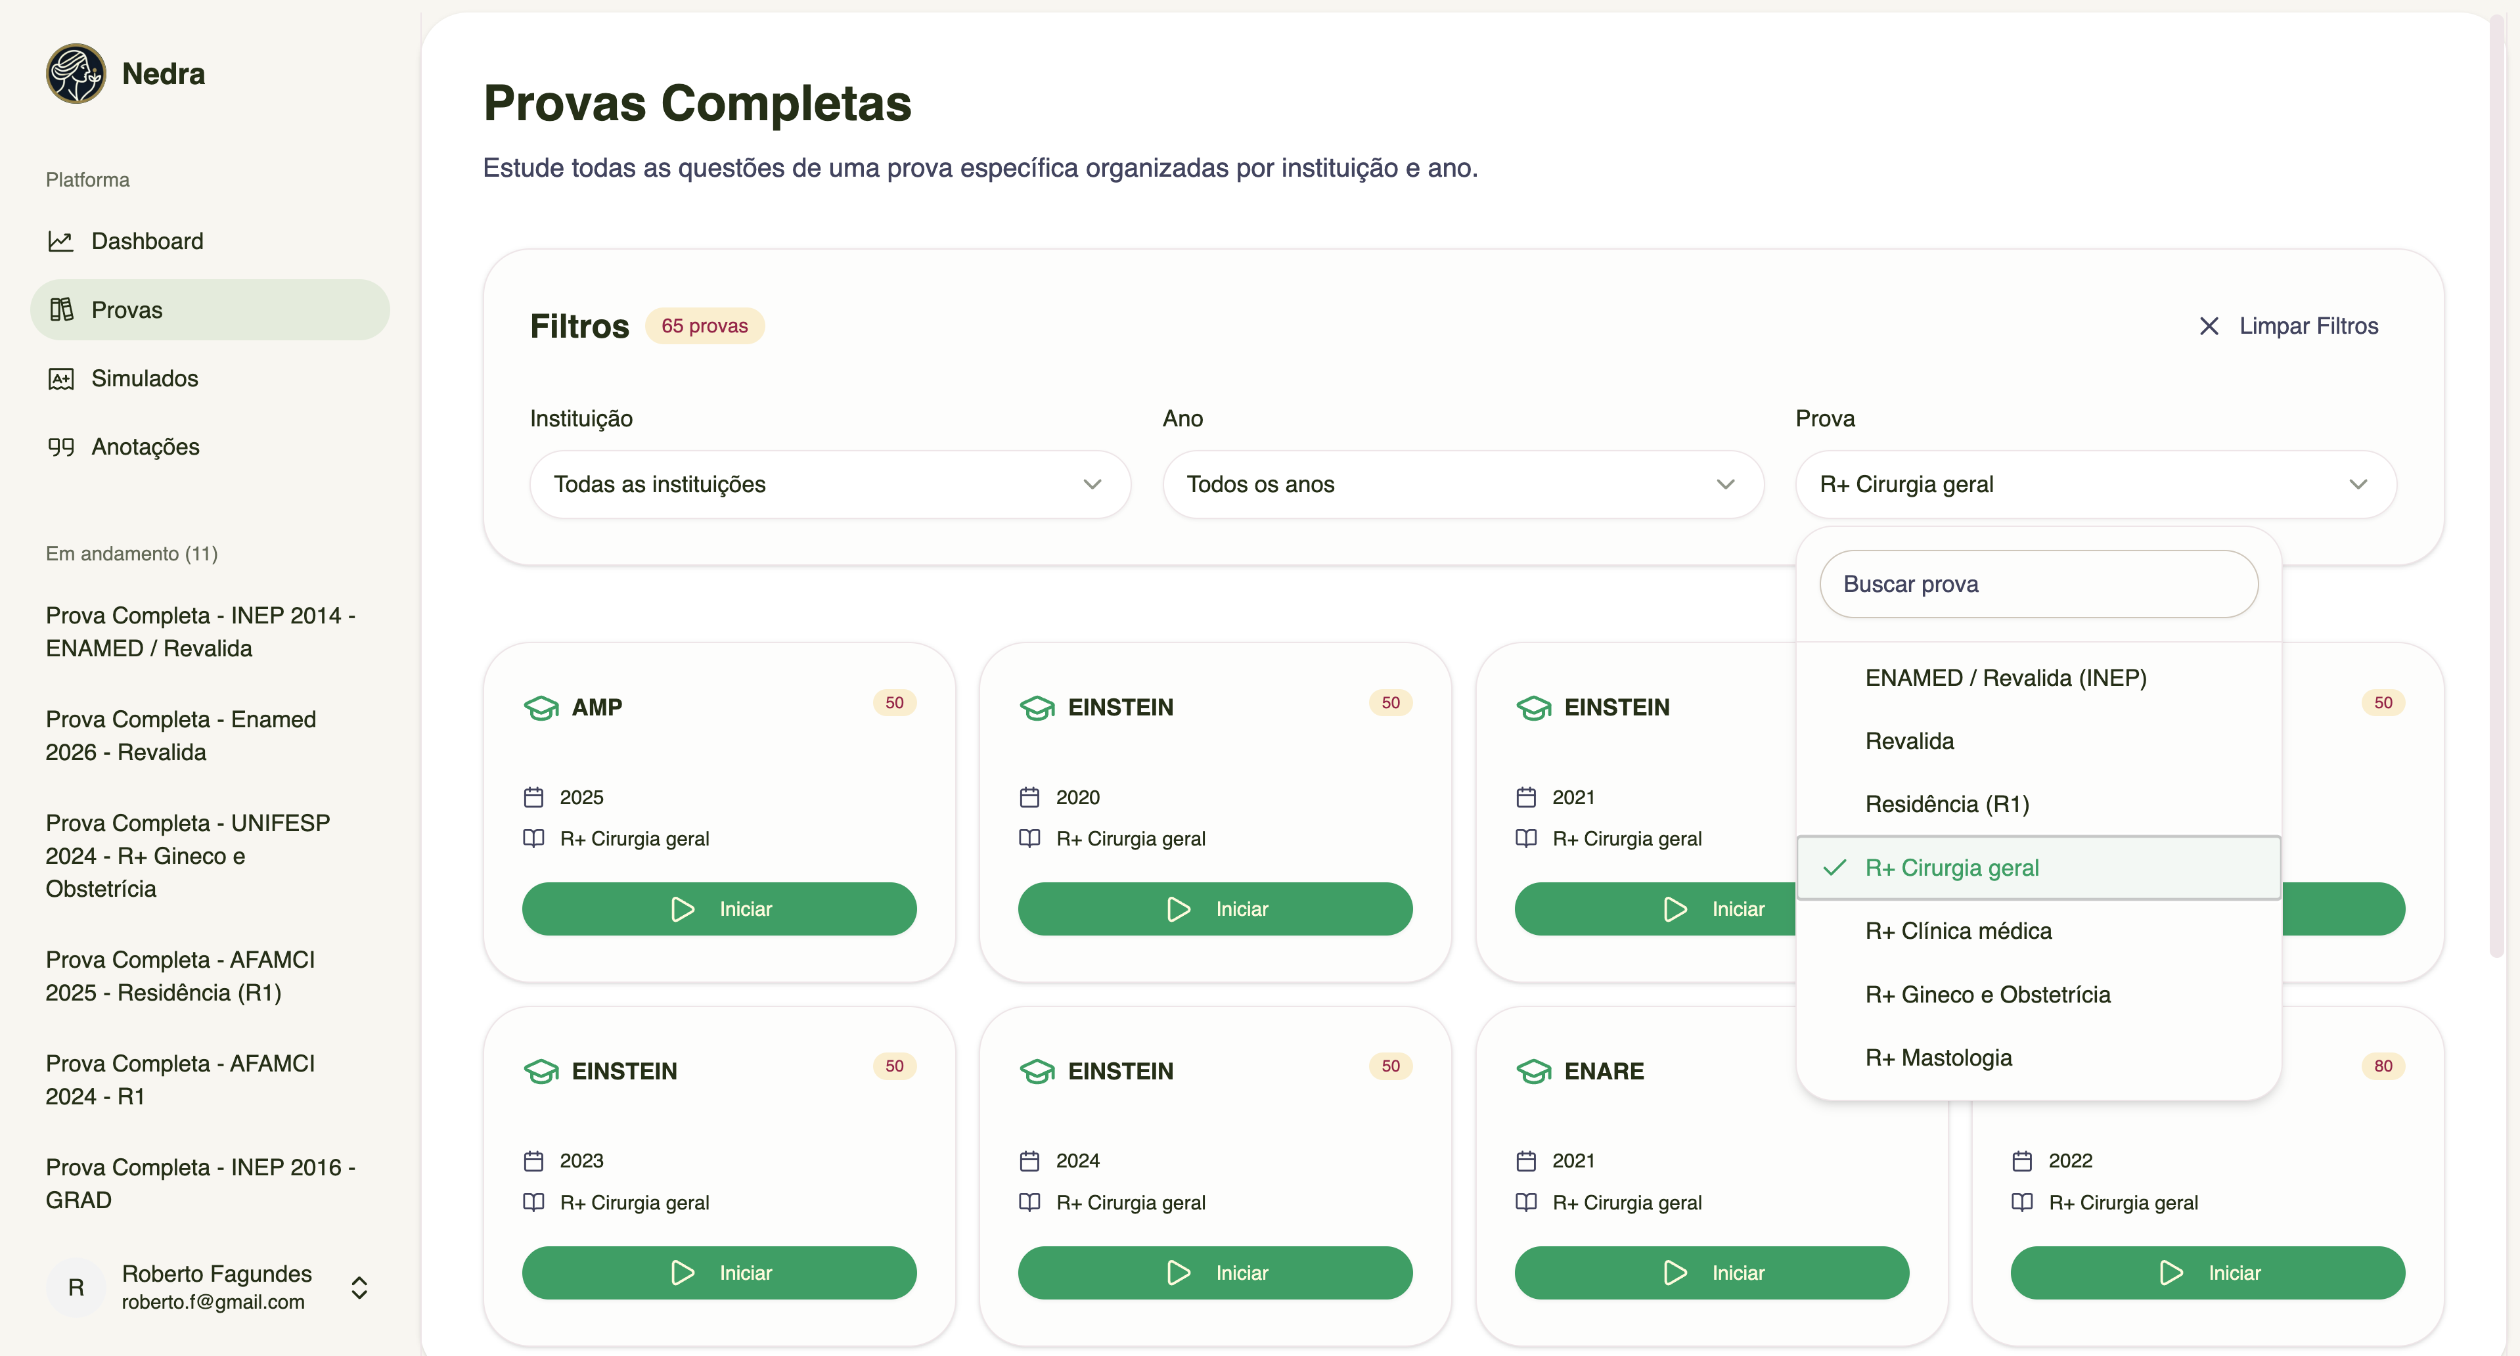Open the Prova dropdown showing R+ Cirurgia geral
Image resolution: width=2520 pixels, height=1356 pixels.
point(2096,484)
